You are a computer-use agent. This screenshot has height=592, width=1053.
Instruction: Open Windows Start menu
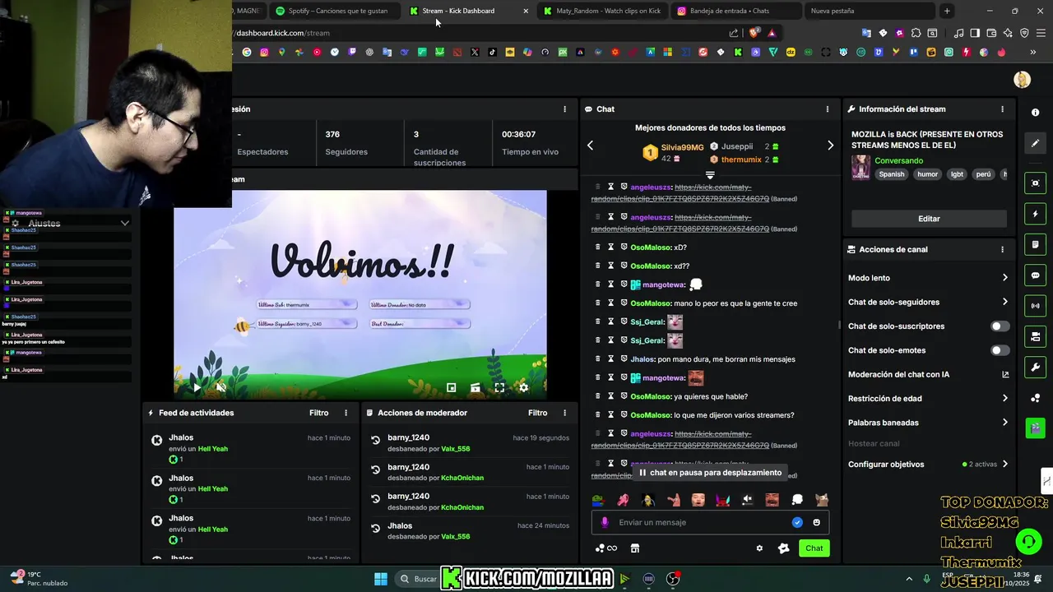[381, 579]
